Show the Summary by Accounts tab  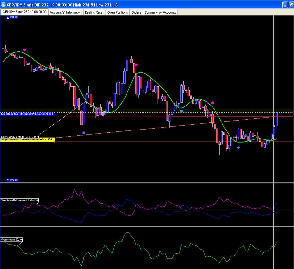160,12
